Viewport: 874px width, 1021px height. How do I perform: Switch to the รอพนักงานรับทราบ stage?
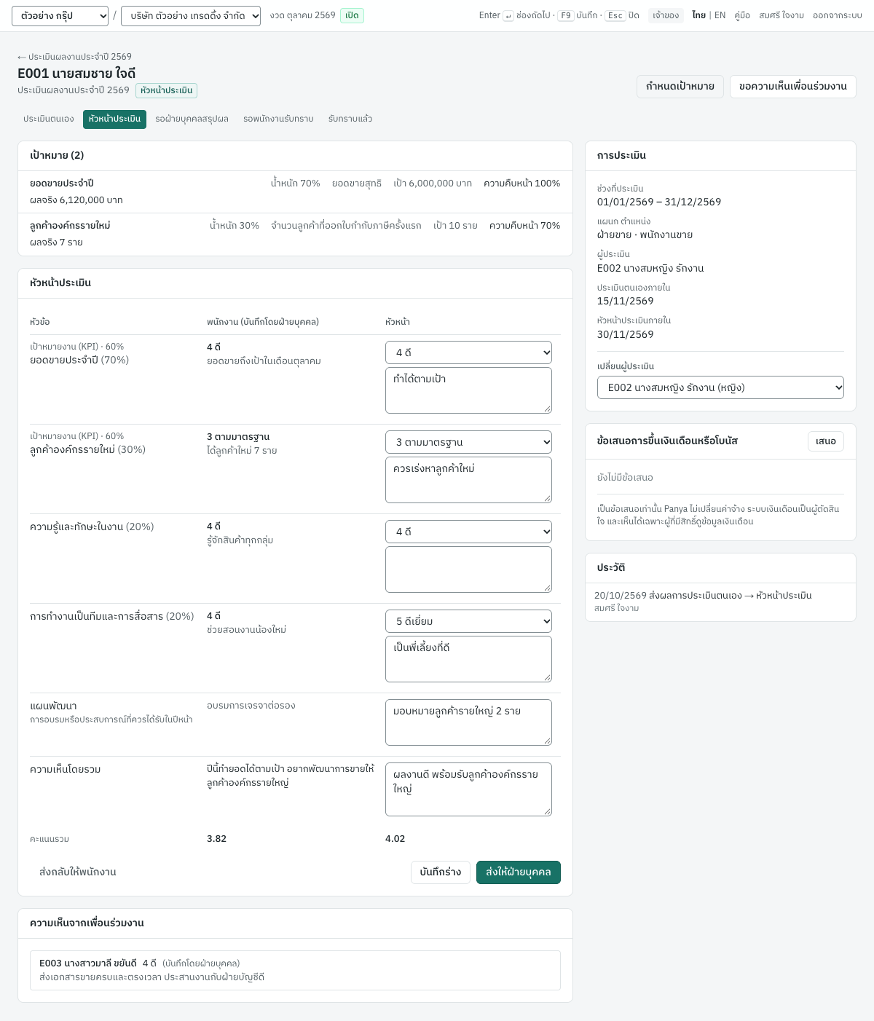pos(278,119)
